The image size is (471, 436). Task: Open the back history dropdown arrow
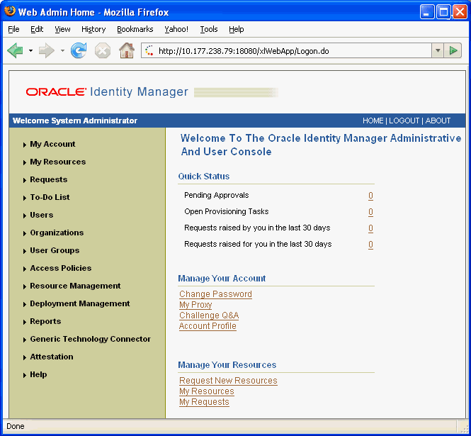[x=30, y=50]
